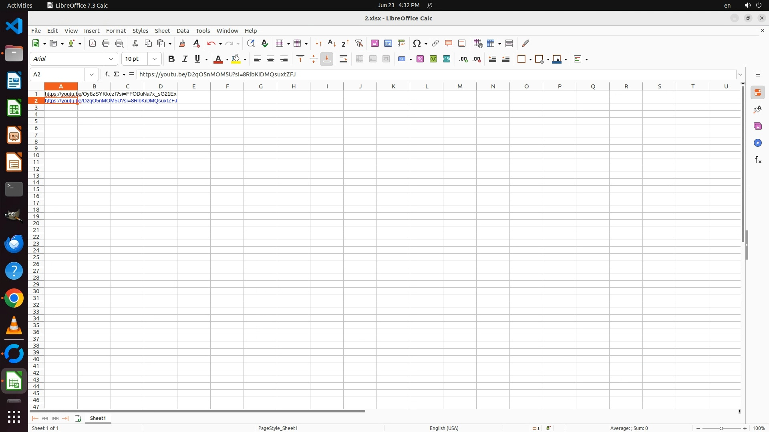Open the sidebar Functions panel

pos(757,160)
